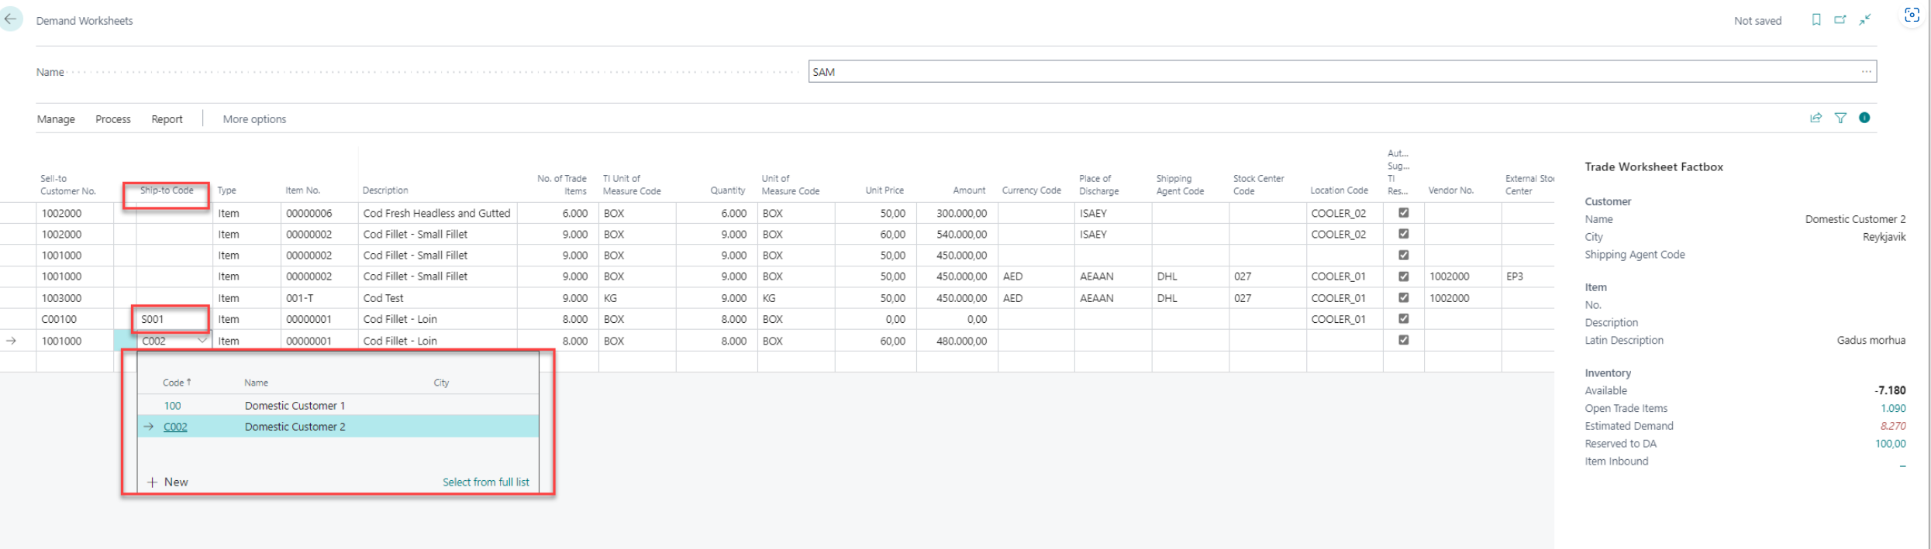This screenshot has width=1931, height=549.
Task: Click the back arrow beside Demand Worksheets
Action: coord(11,19)
